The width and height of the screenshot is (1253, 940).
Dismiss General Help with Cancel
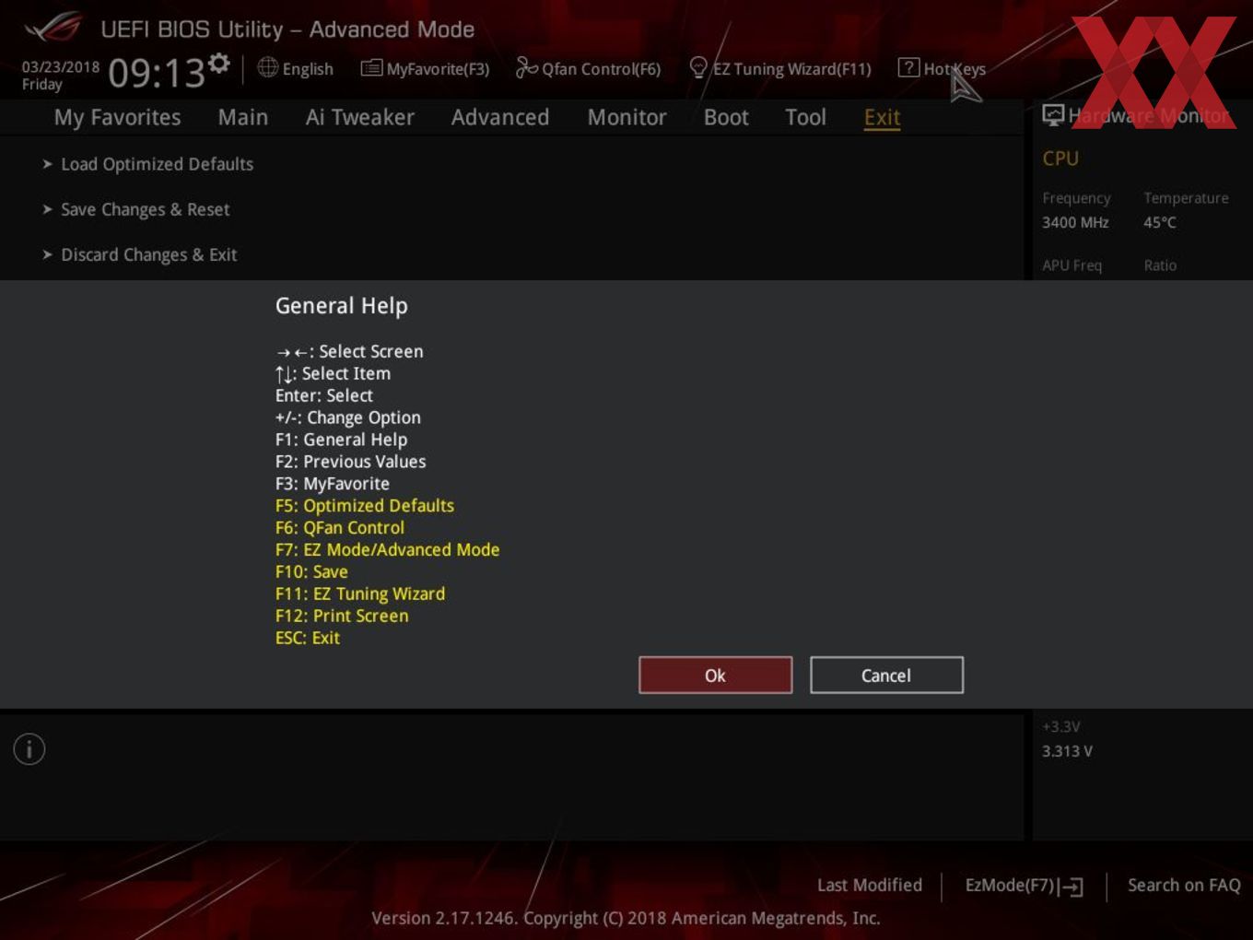pos(886,676)
